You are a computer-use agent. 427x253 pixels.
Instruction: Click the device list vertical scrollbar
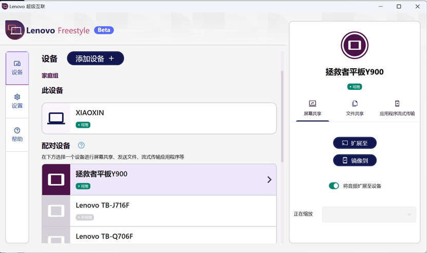(x=282, y=116)
